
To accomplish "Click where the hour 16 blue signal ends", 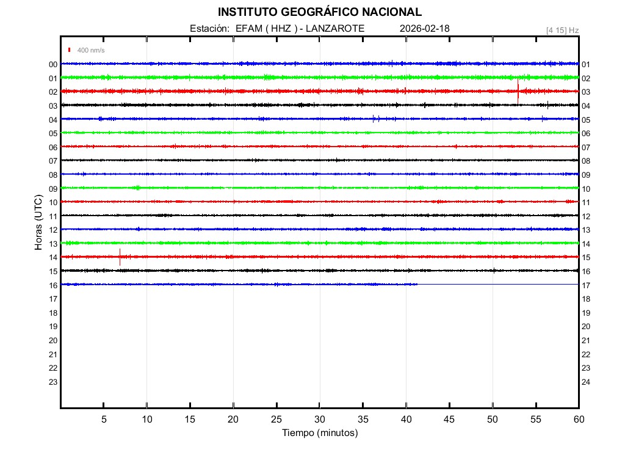I will click(417, 284).
